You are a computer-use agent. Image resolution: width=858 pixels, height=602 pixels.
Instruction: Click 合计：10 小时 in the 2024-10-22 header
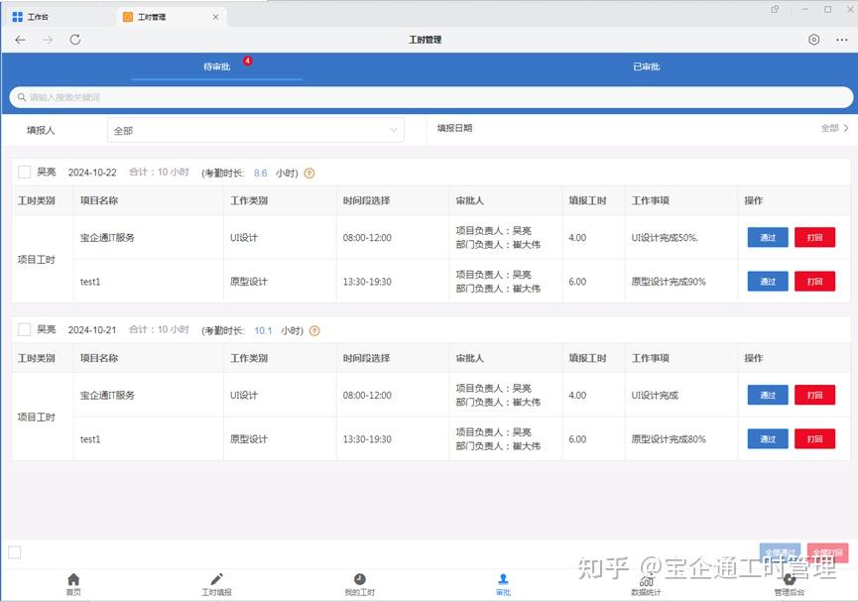159,173
